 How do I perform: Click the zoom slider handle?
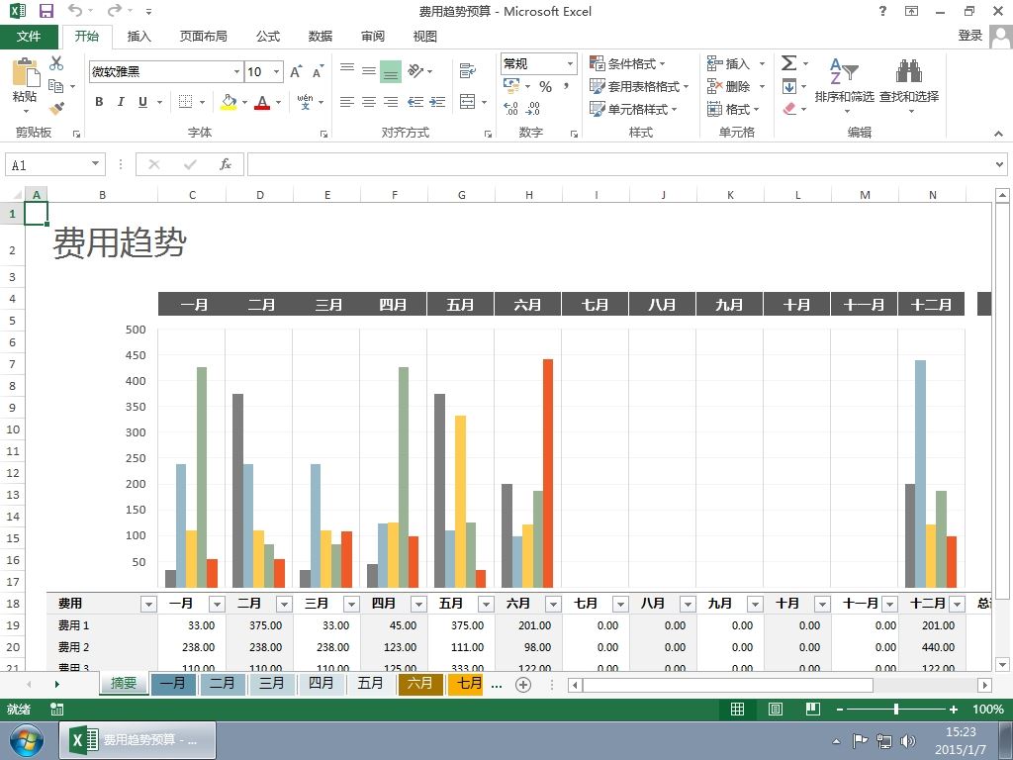pyautogui.click(x=896, y=710)
